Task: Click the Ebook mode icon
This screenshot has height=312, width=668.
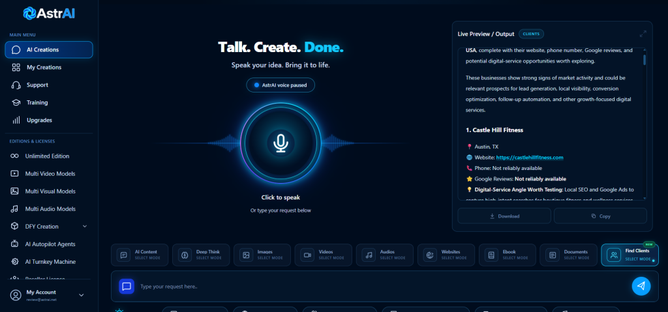Action: (492, 255)
